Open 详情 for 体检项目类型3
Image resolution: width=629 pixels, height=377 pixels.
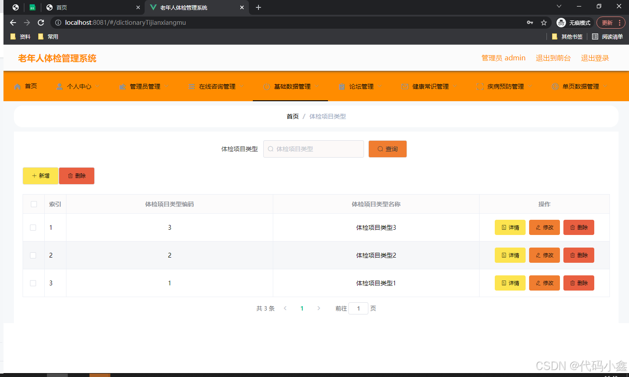pyautogui.click(x=510, y=228)
